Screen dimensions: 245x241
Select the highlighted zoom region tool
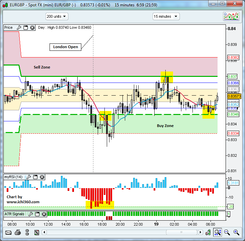click(x=218, y=232)
